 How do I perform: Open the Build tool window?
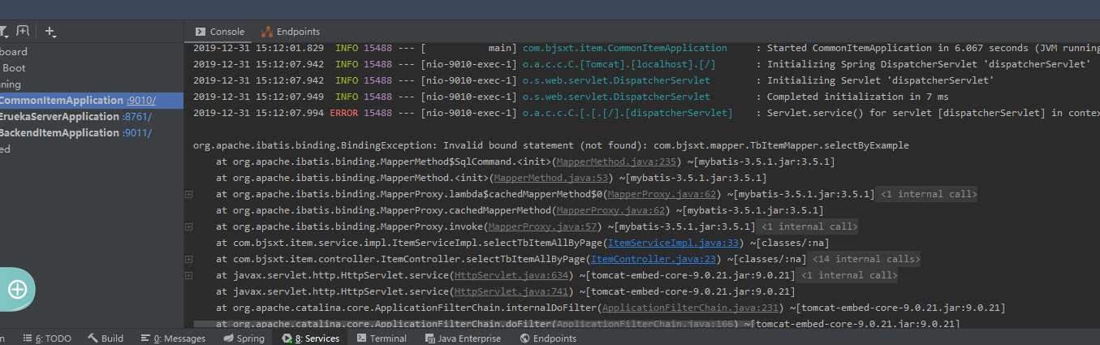tap(106, 339)
